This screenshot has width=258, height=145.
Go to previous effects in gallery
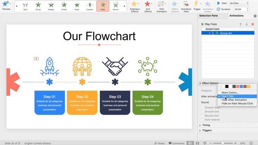pyautogui.click(x=17, y=6)
